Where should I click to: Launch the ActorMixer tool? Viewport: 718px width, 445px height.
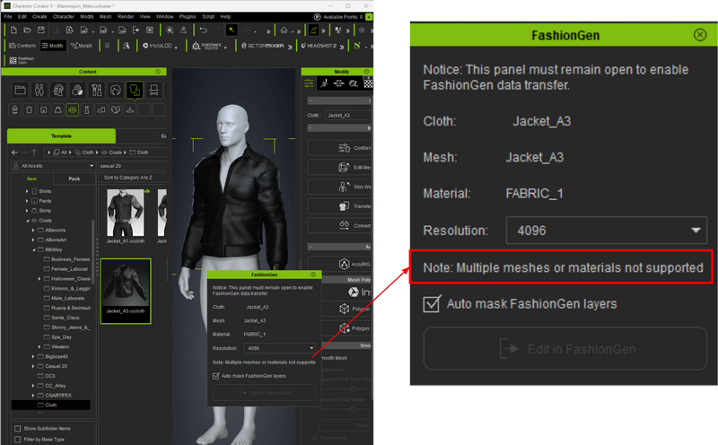pos(263,46)
